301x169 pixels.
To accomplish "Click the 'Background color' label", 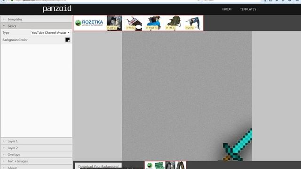I will point(15,40).
